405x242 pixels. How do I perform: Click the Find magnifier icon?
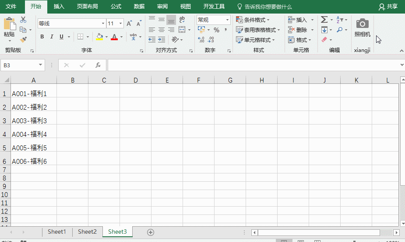coord(340,30)
